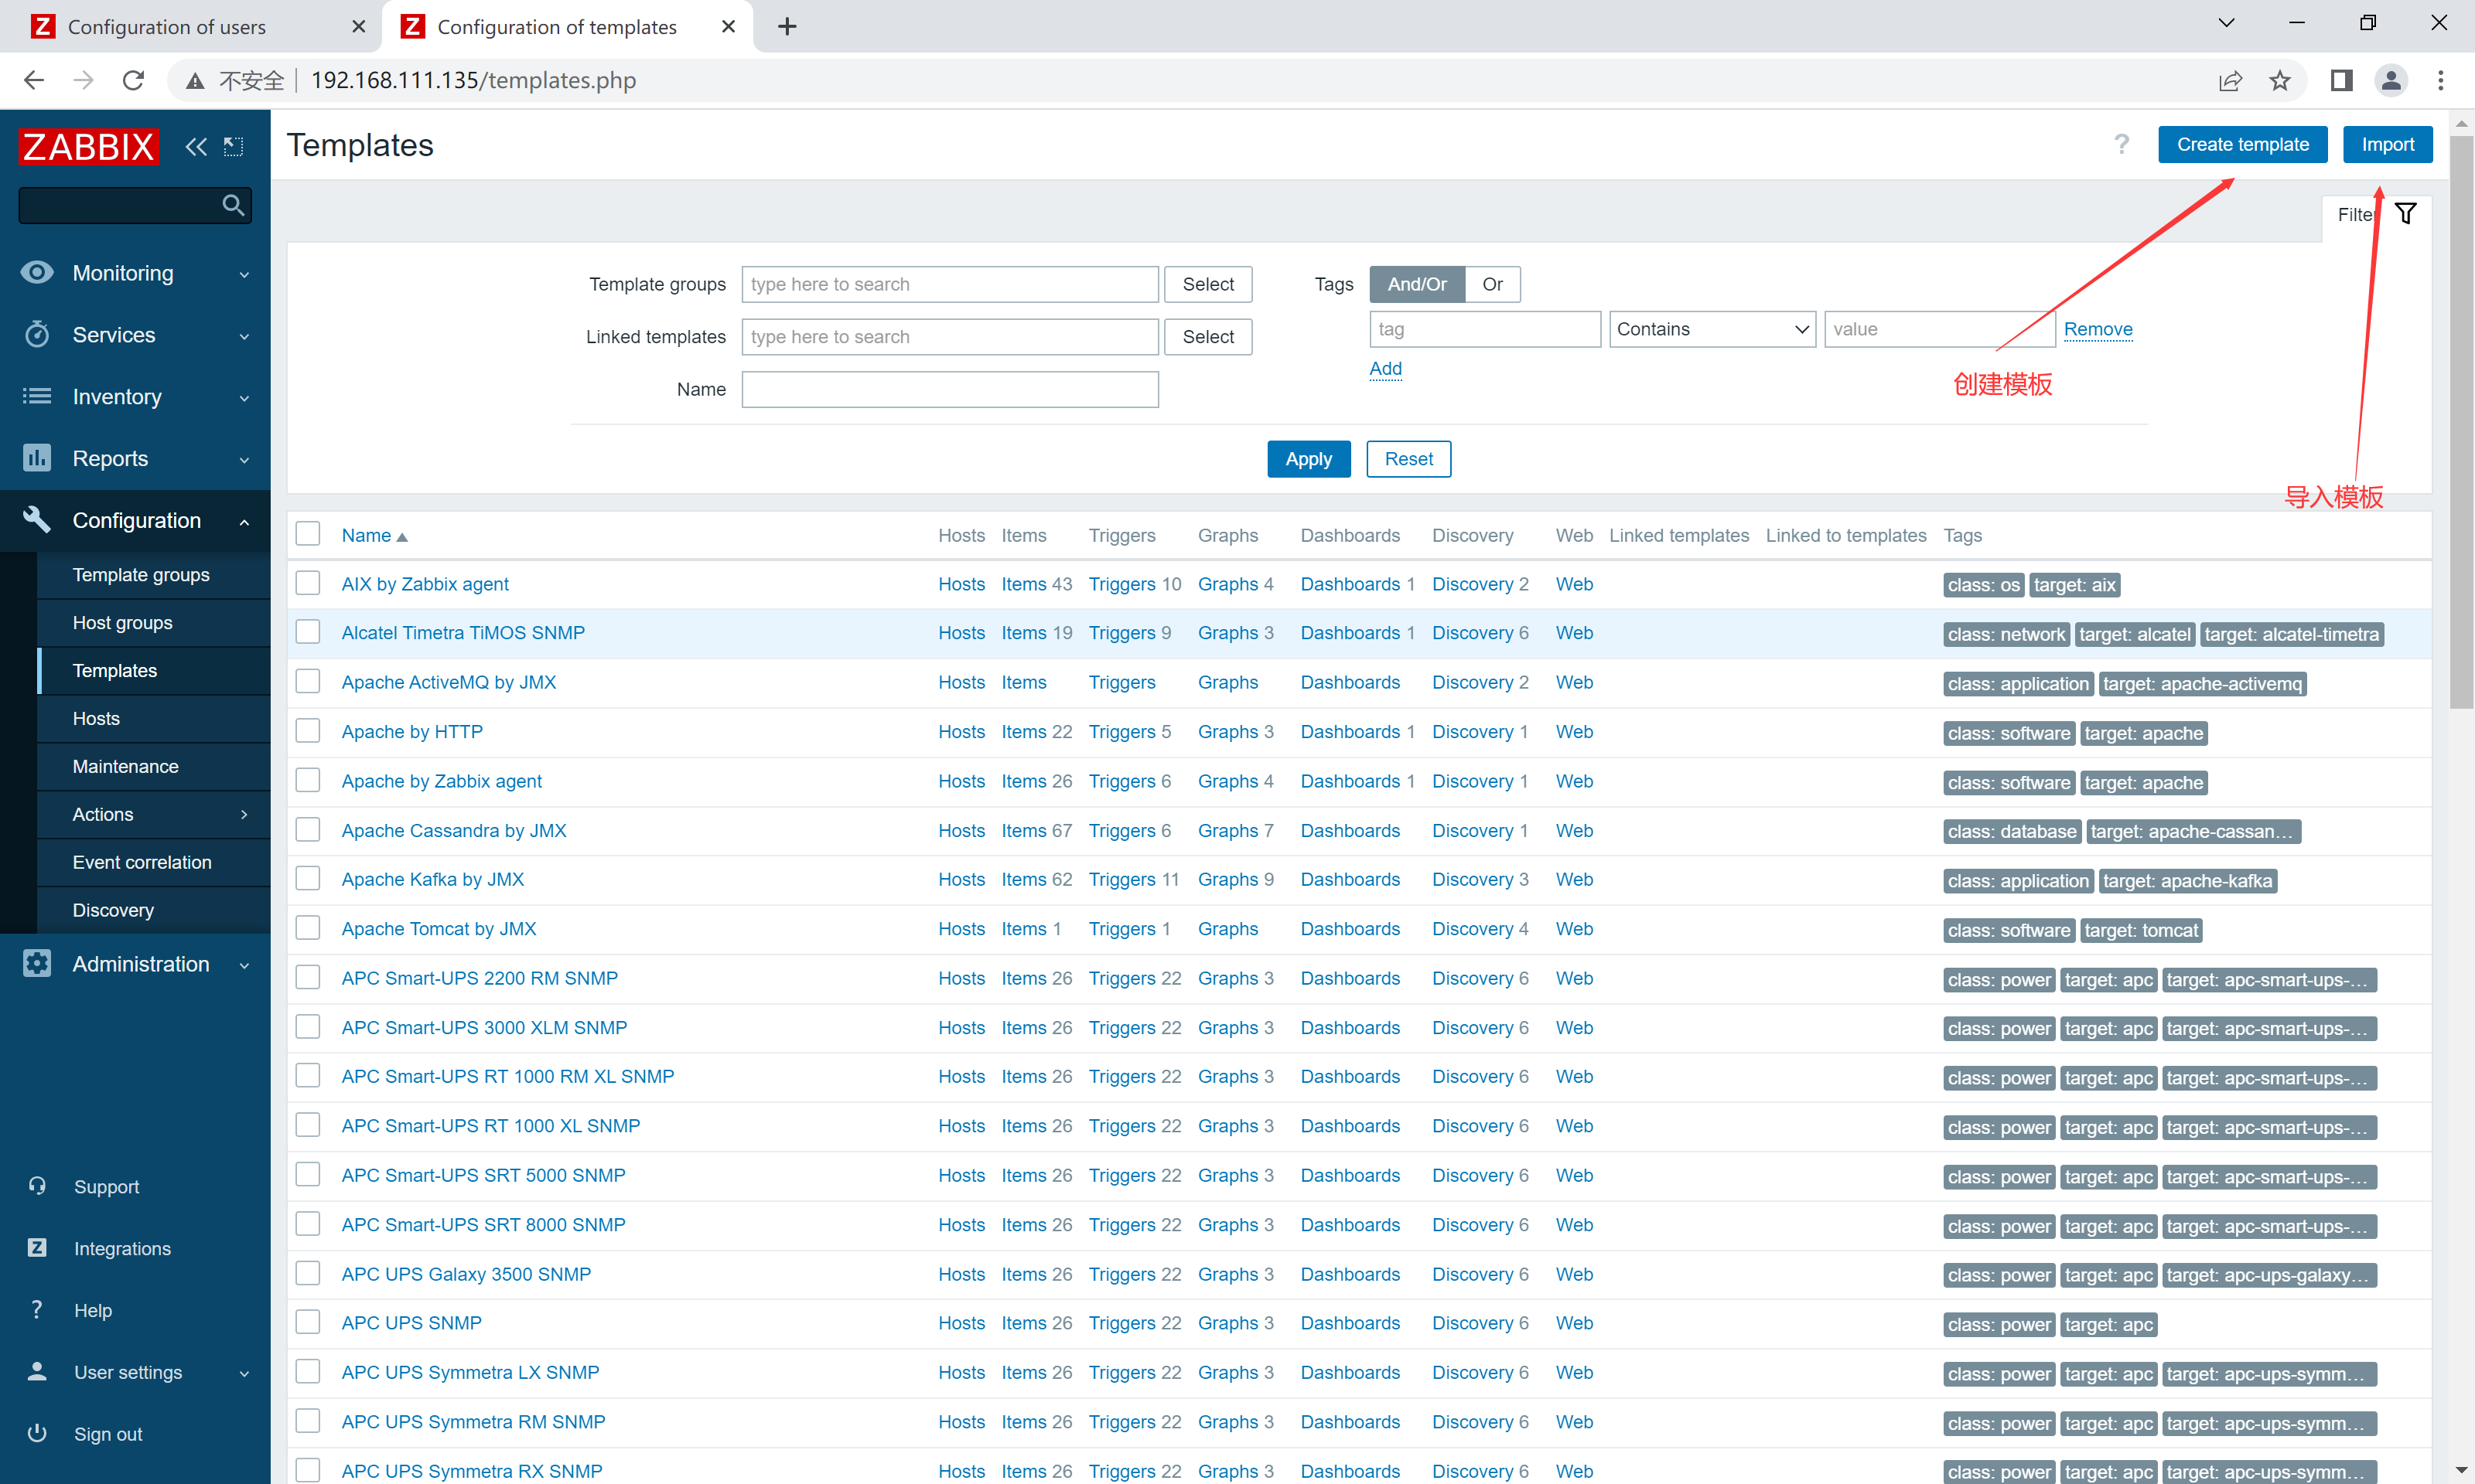Check the Apache by HTTP row checkbox
Screen dimensions: 2475x1484
308,731
